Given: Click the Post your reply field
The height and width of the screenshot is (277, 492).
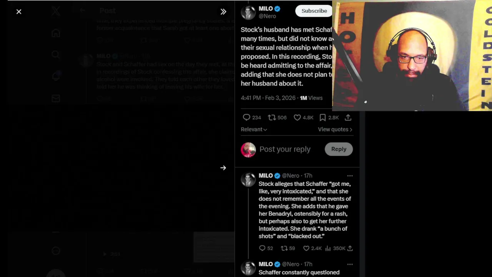Looking at the screenshot, I should coord(285,149).
